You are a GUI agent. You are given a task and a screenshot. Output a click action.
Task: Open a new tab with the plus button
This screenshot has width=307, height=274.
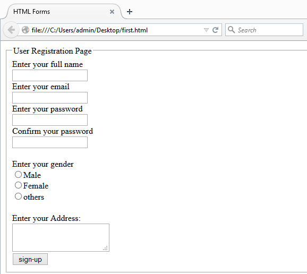click(x=130, y=12)
